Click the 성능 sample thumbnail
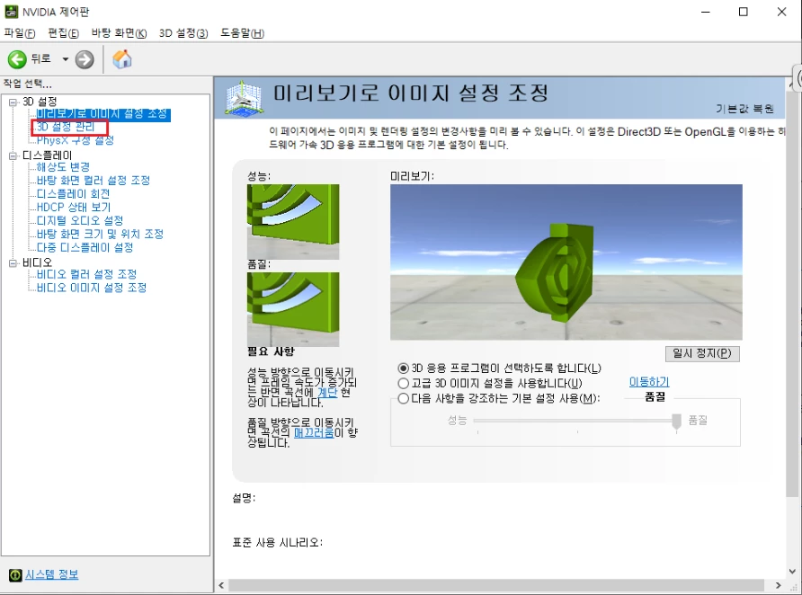This screenshot has width=802, height=595. pyautogui.click(x=293, y=222)
